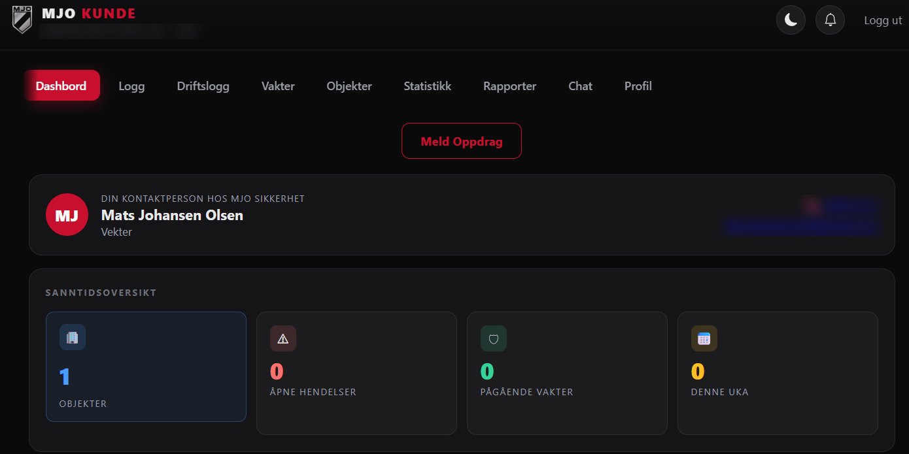Viewport: 909px width, 454px height.
Task: Click the Sanntidsoversikt heading
Action: click(101, 293)
